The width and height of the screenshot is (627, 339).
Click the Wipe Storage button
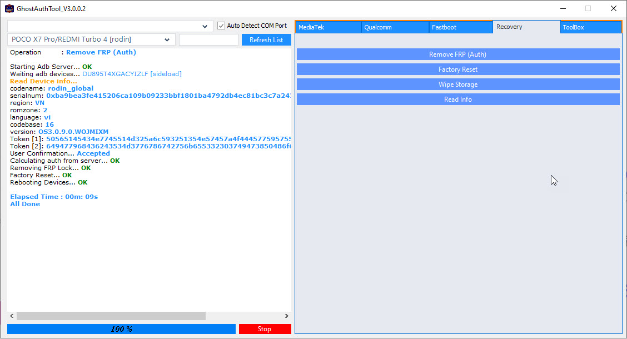tap(458, 84)
